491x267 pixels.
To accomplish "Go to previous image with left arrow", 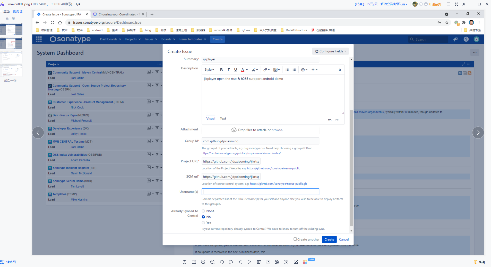I will point(38,133).
